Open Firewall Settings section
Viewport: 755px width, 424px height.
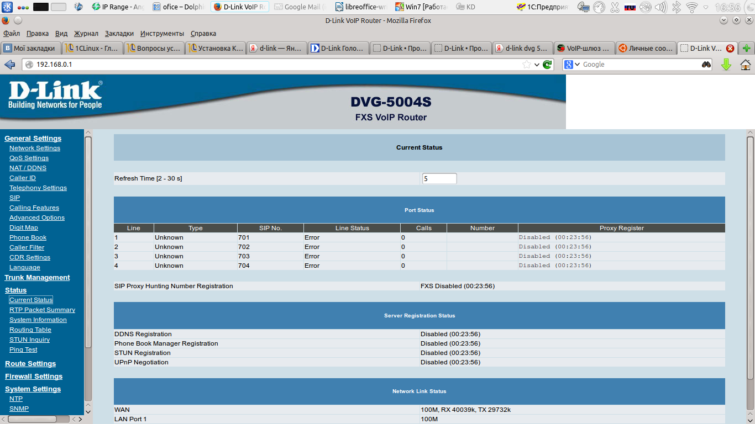click(x=34, y=377)
